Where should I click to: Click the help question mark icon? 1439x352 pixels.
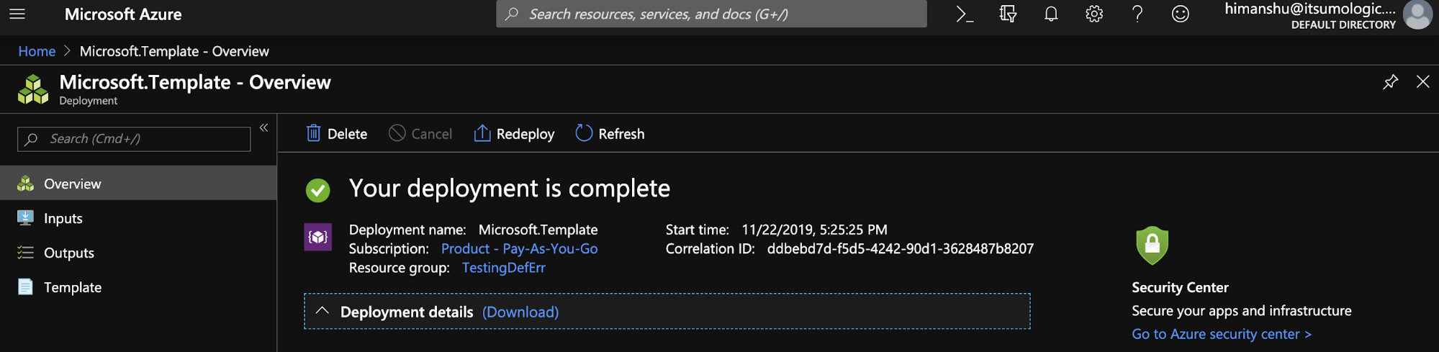click(x=1137, y=14)
